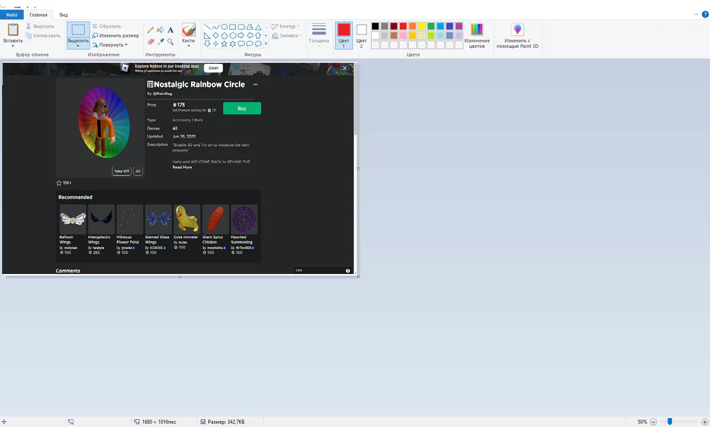Pick the pentagon shape
This screenshot has height=427, width=710.
pyautogui.click(x=224, y=35)
